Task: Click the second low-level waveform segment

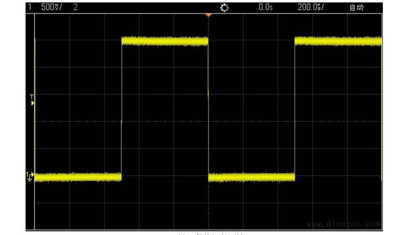Action: 251,177
